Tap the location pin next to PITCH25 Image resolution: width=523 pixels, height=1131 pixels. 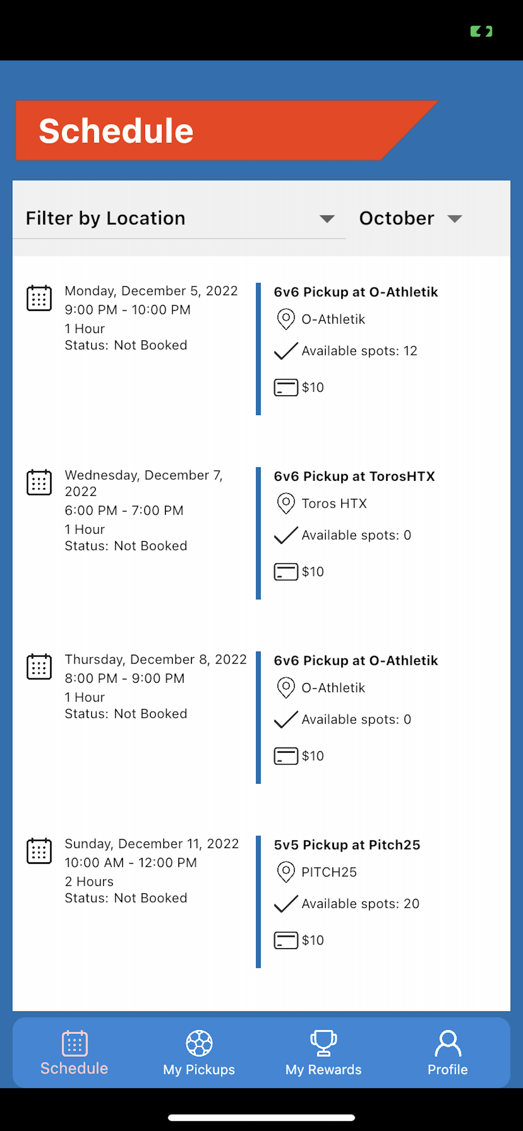(286, 872)
